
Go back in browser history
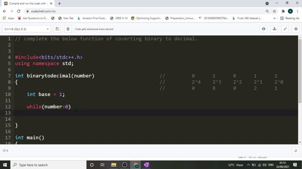coord(4,11)
